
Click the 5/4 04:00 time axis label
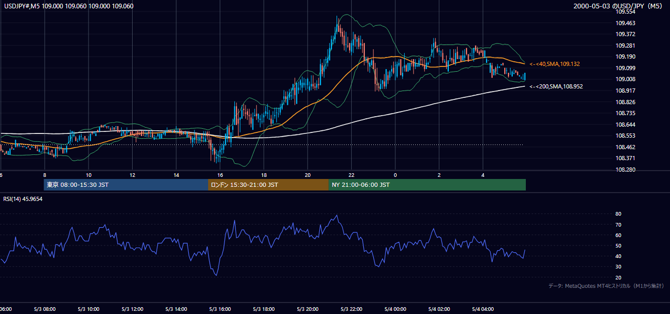click(x=483, y=309)
